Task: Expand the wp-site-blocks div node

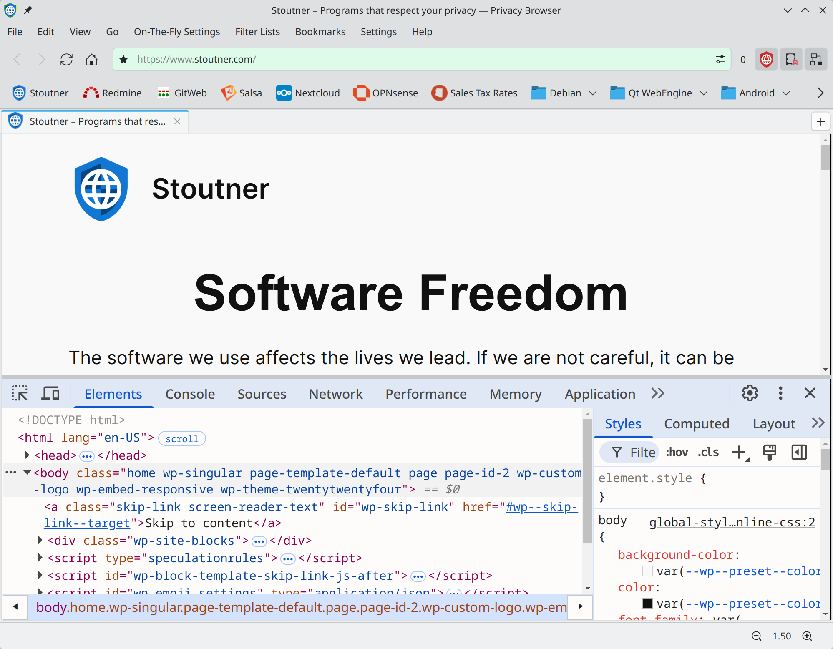Action: (x=40, y=541)
